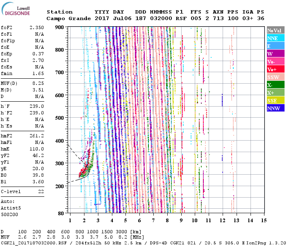
Task: Click the Artist5 auto-scaling label
Action: [x=10, y=209]
